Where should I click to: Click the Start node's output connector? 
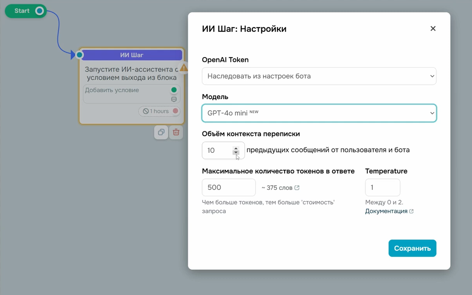coord(39,11)
